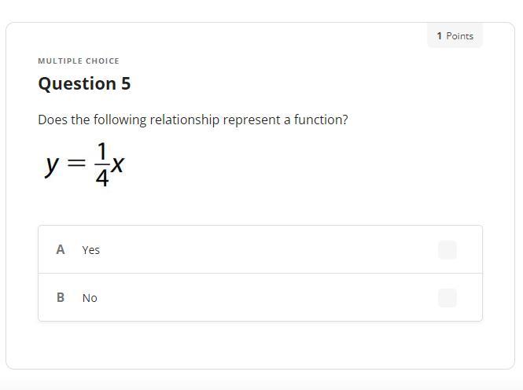Select the "Yes" answer text

coord(91,250)
